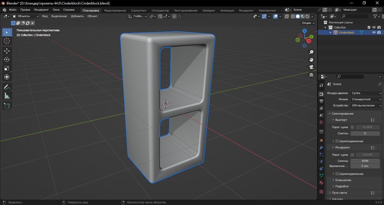
Task: Activate the Transform tool
Action: [x=7, y=77]
